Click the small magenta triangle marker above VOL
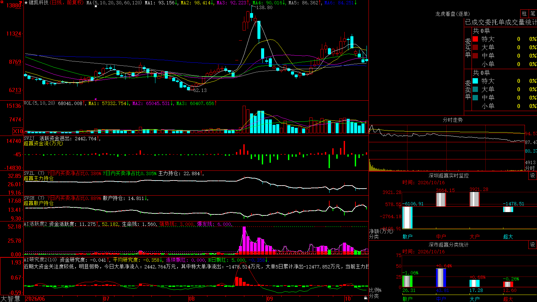 pyautogui.click(x=96, y=99)
